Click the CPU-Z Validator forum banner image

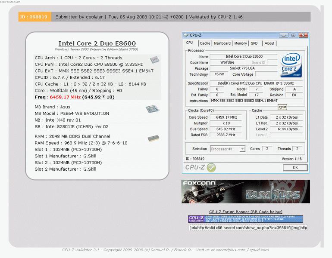tap(246, 219)
